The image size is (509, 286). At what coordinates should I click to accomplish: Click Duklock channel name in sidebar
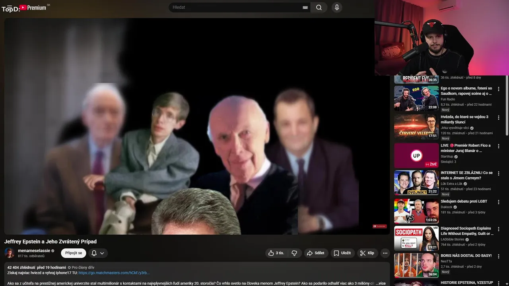pyautogui.click(x=447, y=207)
